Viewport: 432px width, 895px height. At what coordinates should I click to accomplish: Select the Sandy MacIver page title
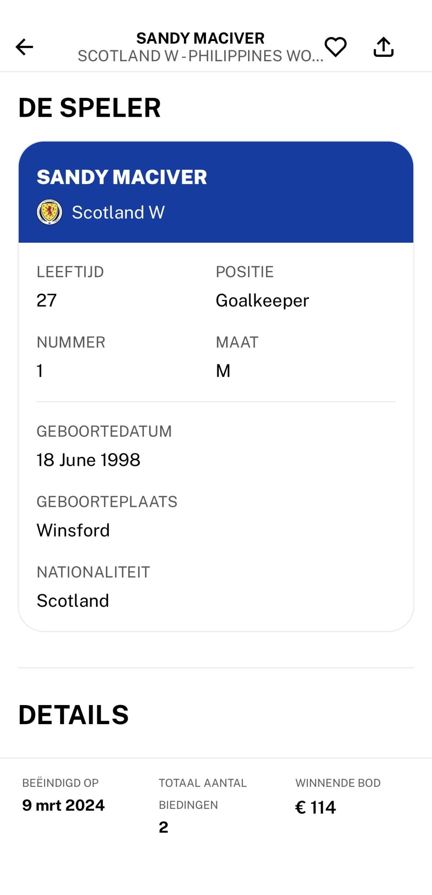(x=201, y=38)
